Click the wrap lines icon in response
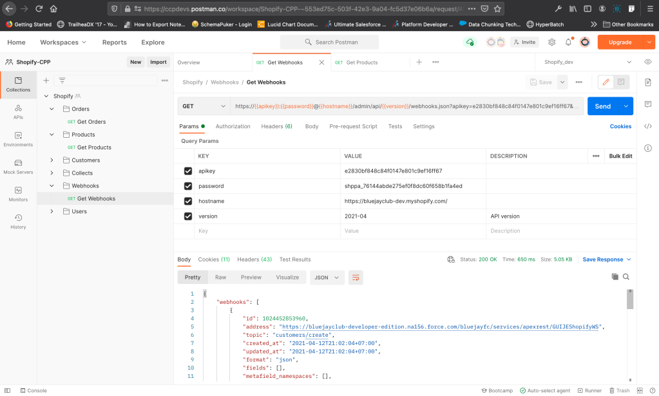This screenshot has width=659, height=396. click(x=356, y=278)
